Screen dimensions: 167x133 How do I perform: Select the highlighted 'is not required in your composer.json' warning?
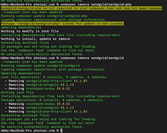click(82, 8)
